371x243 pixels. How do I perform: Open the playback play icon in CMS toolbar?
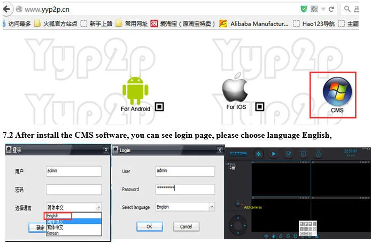pyautogui.click(x=274, y=154)
